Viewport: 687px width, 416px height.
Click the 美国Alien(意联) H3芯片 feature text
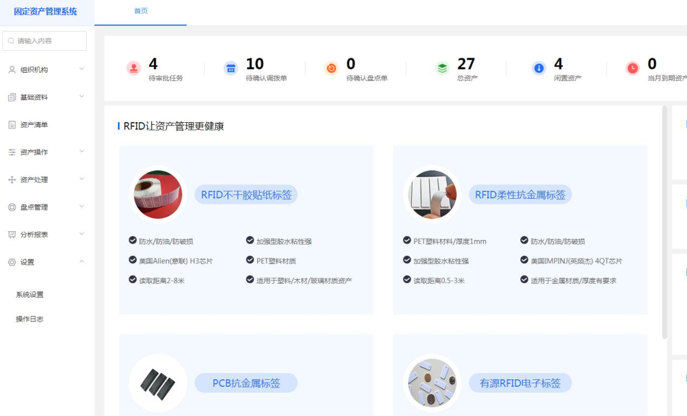tap(176, 261)
